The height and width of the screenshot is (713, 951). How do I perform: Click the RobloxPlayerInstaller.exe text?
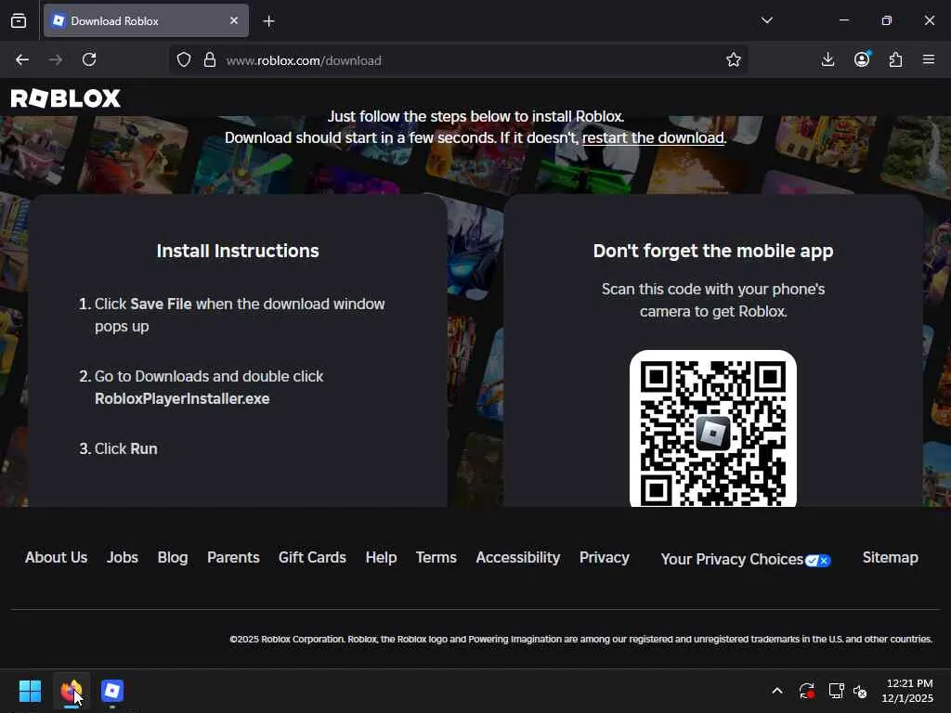[182, 399]
